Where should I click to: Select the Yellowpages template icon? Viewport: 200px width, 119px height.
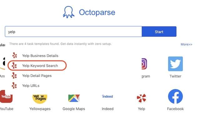click(x=40, y=98)
